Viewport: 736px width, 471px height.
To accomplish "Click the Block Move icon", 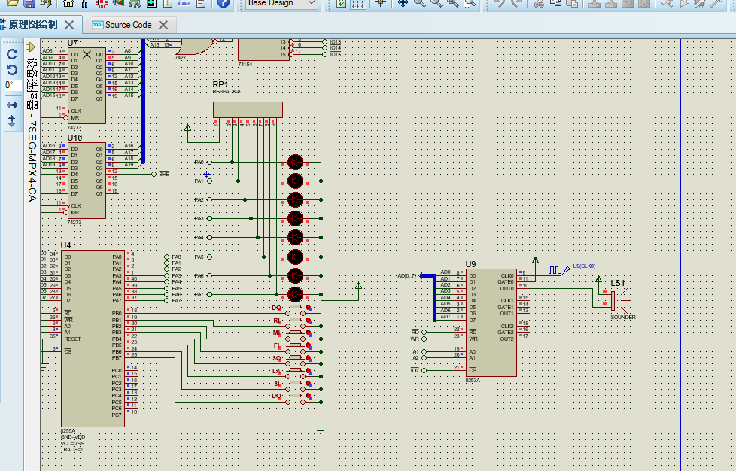I will coord(610,3).
